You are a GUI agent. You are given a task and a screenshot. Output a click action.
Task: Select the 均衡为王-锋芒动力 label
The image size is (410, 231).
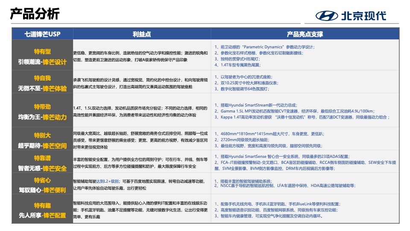[42, 117]
